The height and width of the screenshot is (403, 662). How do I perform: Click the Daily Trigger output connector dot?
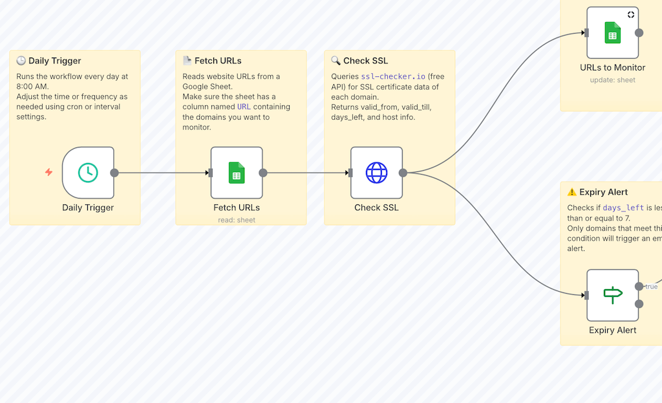[114, 173]
